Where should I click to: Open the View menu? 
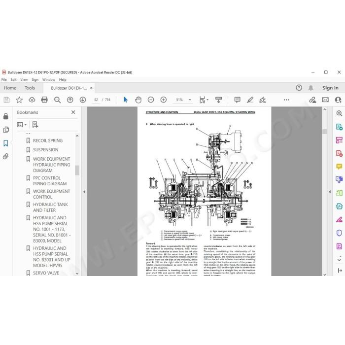(x=24, y=80)
